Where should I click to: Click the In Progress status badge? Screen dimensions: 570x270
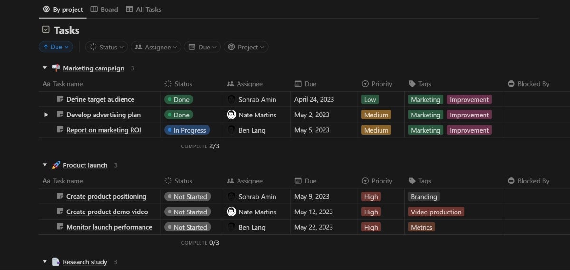[187, 130]
